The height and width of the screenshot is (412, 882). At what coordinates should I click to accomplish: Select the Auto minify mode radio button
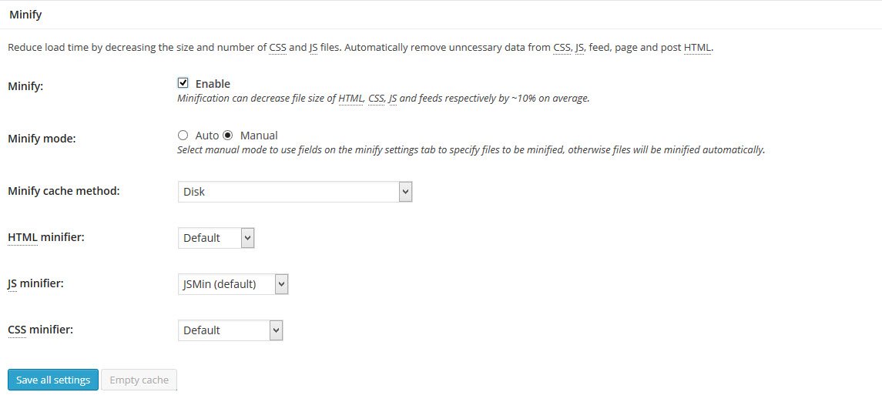[183, 136]
